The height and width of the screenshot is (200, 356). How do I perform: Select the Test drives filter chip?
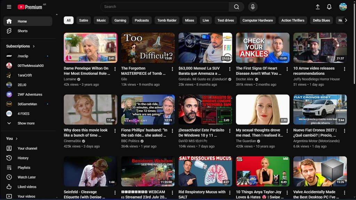point(226,20)
